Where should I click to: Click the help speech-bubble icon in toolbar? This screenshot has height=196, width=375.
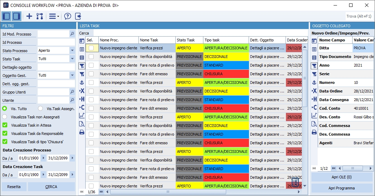68,16
